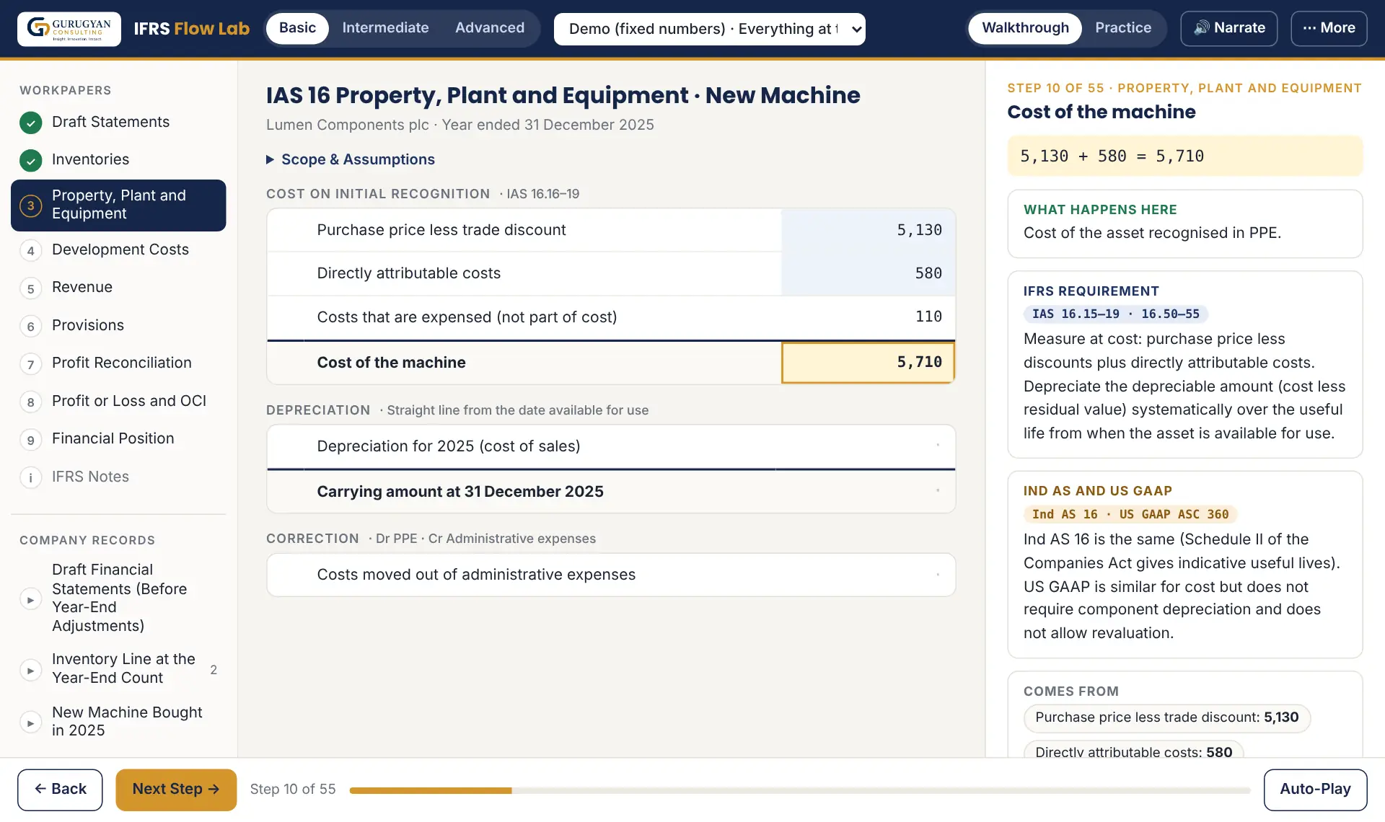Image resolution: width=1385 pixels, height=822 pixels.
Task: Click the green check beside Inventories
Action: (x=30, y=160)
